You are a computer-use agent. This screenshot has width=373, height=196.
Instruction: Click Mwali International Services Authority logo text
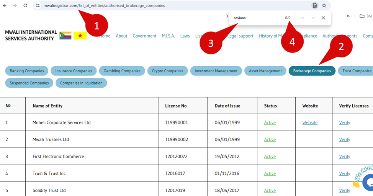31,36
